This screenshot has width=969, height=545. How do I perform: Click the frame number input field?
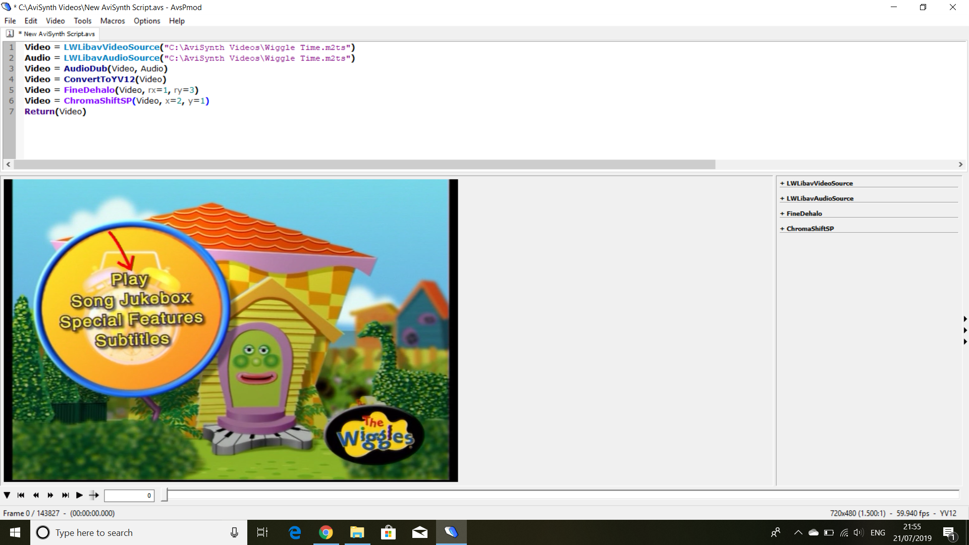tap(129, 496)
